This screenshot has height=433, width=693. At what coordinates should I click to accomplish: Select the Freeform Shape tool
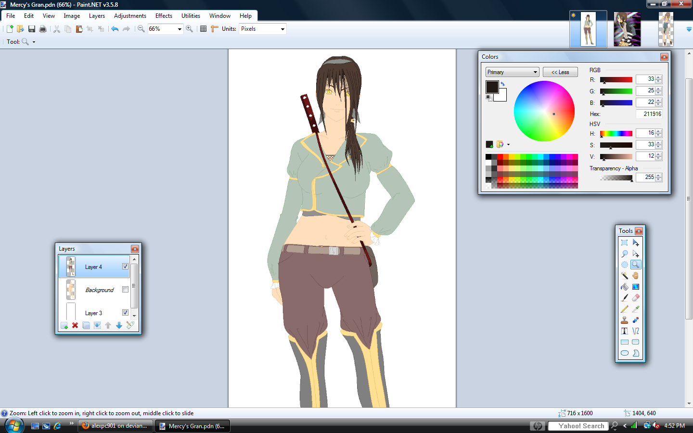pos(636,353)
